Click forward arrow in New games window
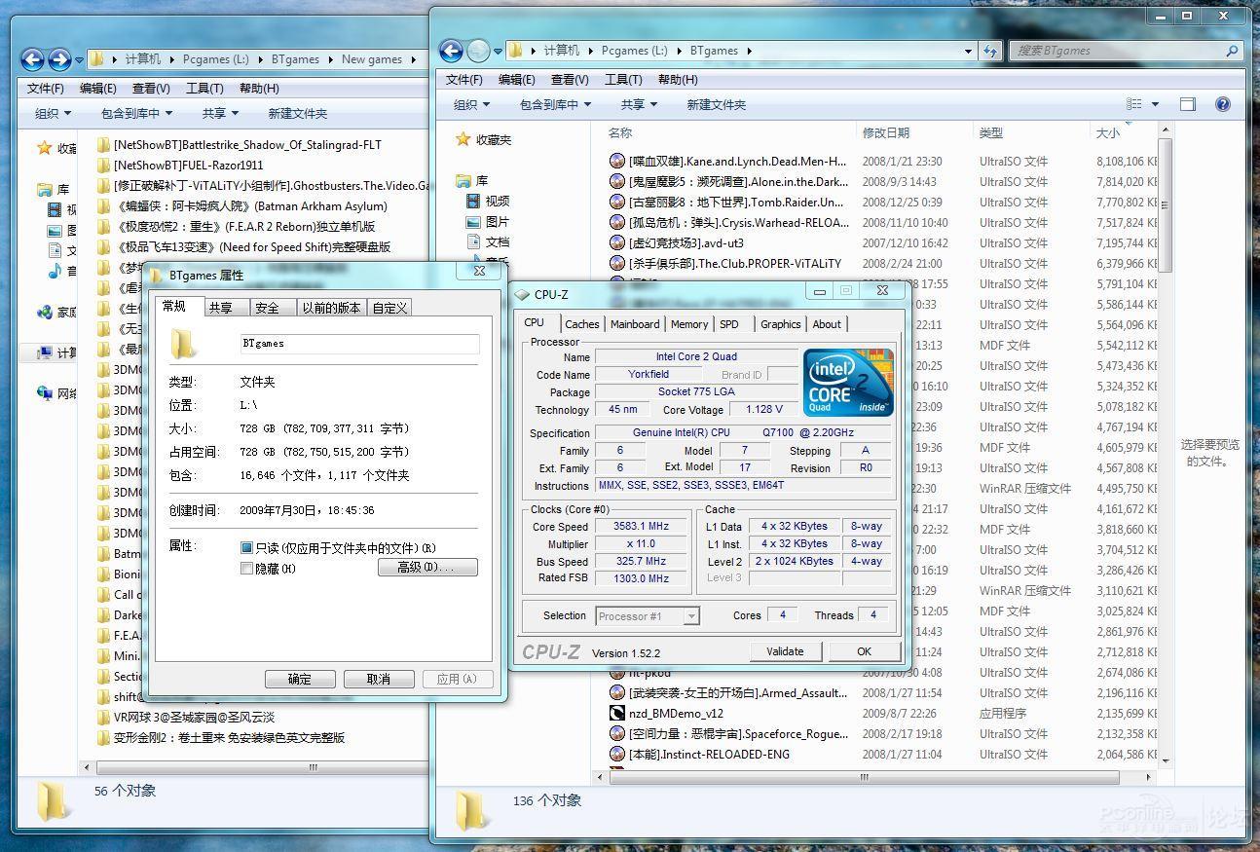 coord(59,59)
